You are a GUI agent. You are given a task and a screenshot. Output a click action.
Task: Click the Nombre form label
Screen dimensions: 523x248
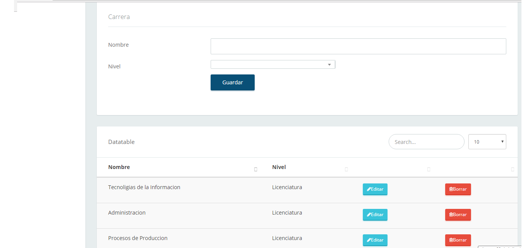click(118, 45)
